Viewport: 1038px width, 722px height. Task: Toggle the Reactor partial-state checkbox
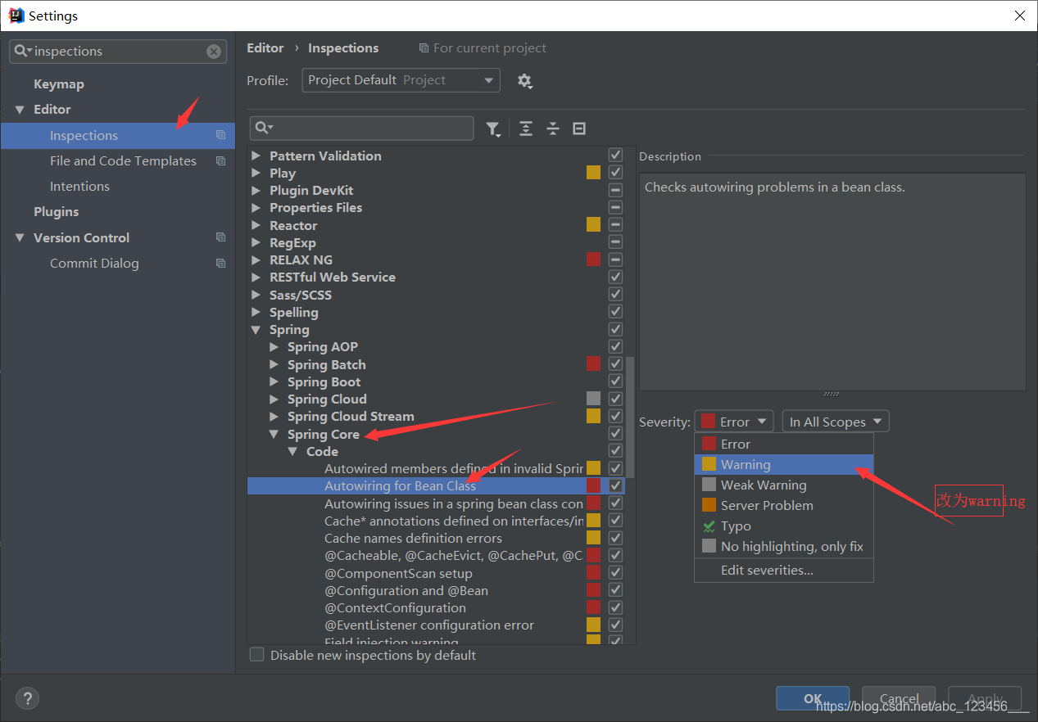(615, 224)
